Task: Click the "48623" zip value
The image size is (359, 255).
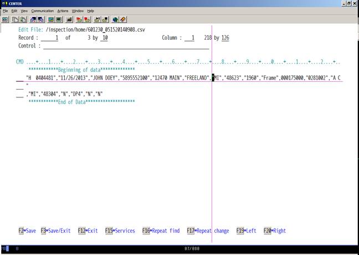Action: click(x=233, y=78)
